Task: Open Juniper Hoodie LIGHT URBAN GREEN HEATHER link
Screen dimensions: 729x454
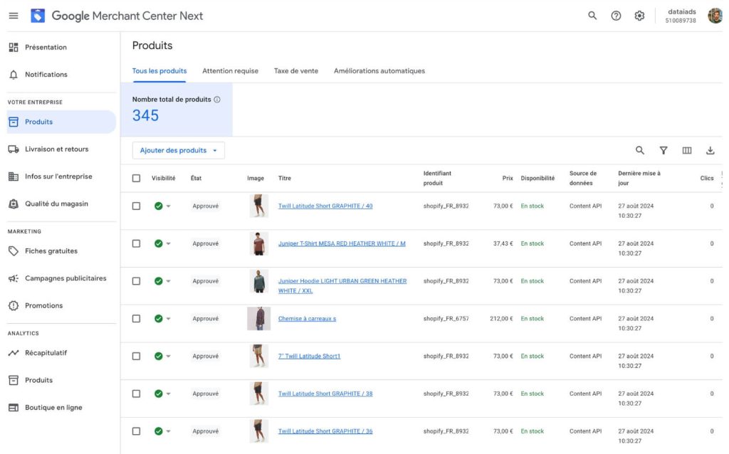Action: click(x=342, y=286)
